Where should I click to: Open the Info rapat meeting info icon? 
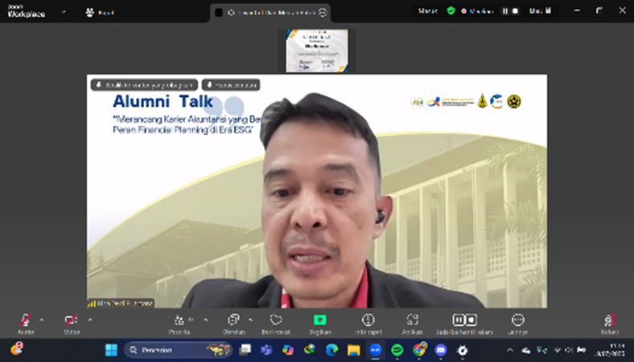[x=368, y=319]
